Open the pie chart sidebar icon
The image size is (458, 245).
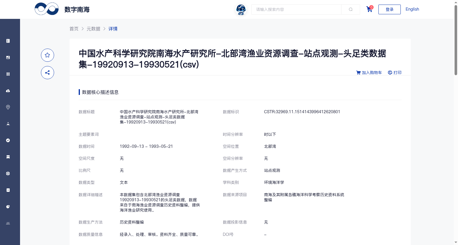(x=8, y=207)
